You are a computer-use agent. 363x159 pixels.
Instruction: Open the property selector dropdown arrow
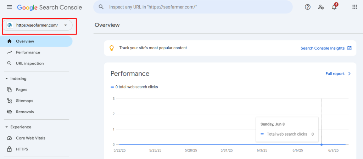(x=66, y=25)
